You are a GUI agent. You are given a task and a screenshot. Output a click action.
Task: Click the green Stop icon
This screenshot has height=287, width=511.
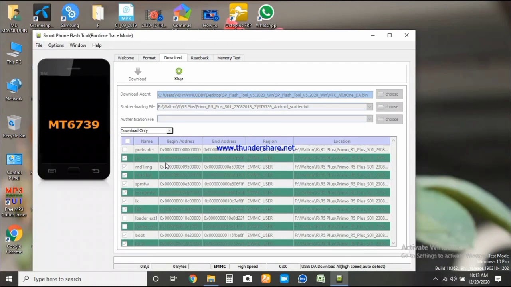(179, 71)
